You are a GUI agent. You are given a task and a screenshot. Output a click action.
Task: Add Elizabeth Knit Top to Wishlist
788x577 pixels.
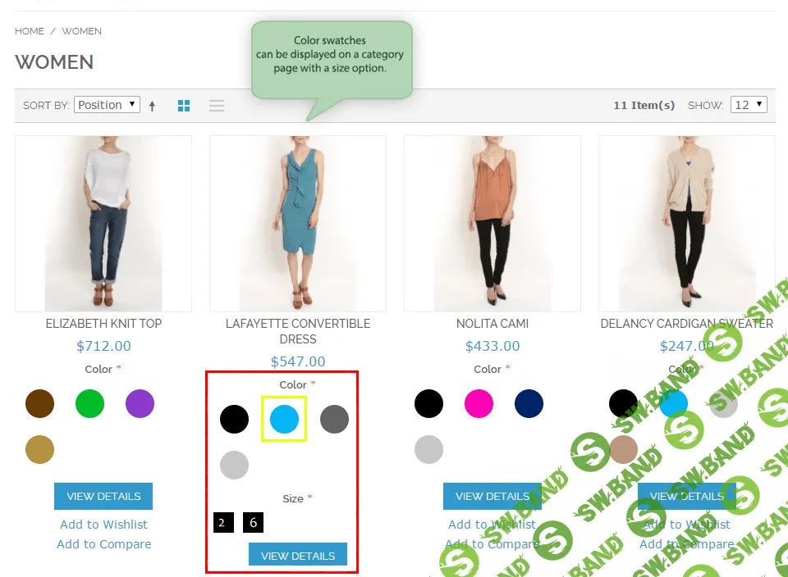[103, 524]
